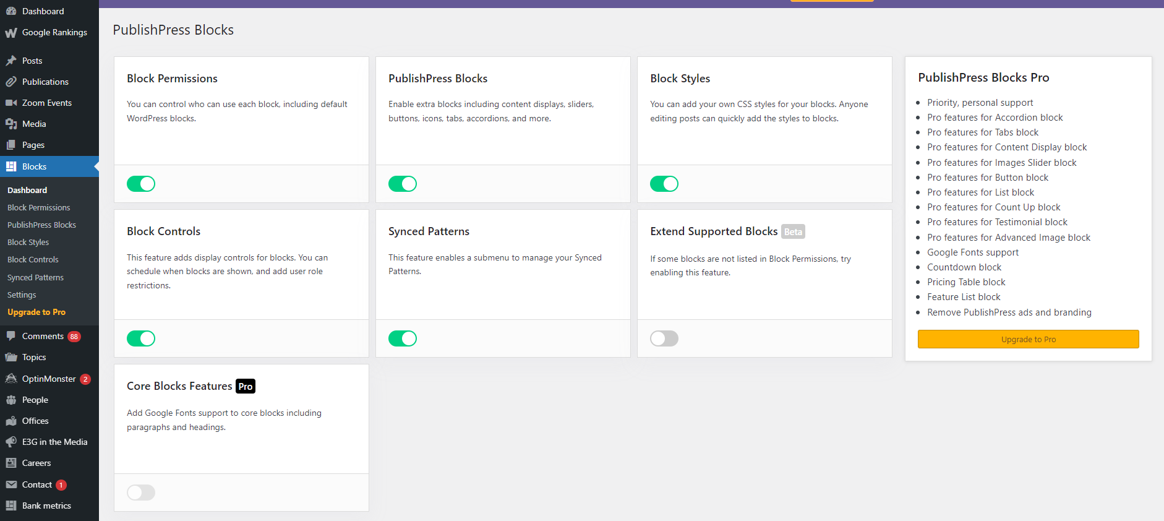Click the Posts pushpin icon

(x=11, y=61)
